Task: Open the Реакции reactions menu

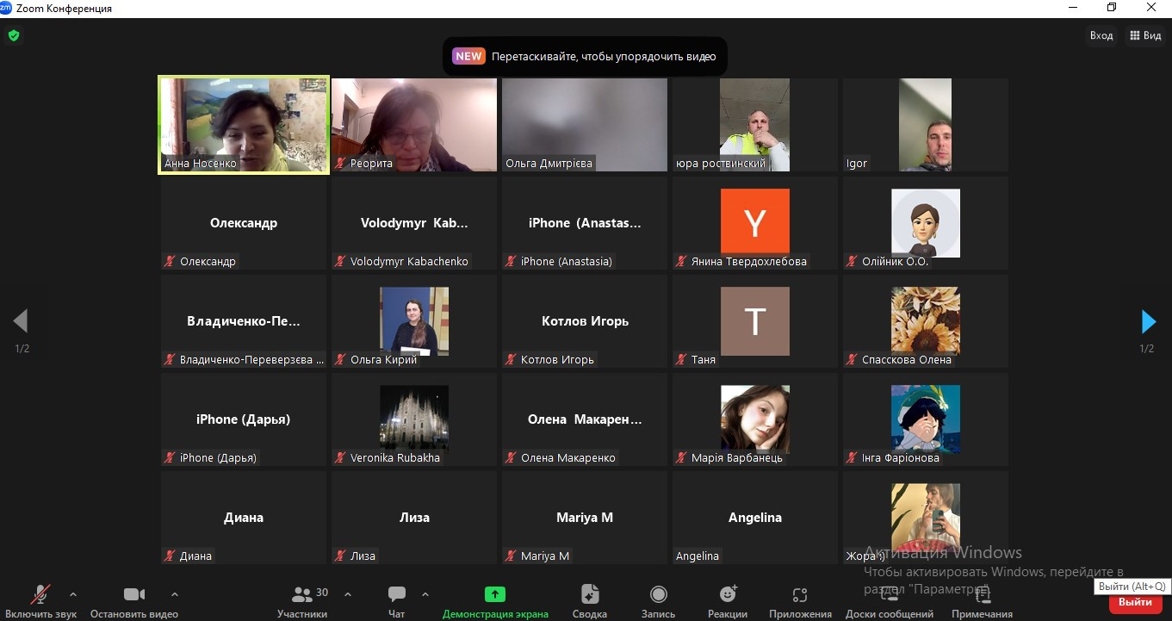Action: (x=728, y=600)
